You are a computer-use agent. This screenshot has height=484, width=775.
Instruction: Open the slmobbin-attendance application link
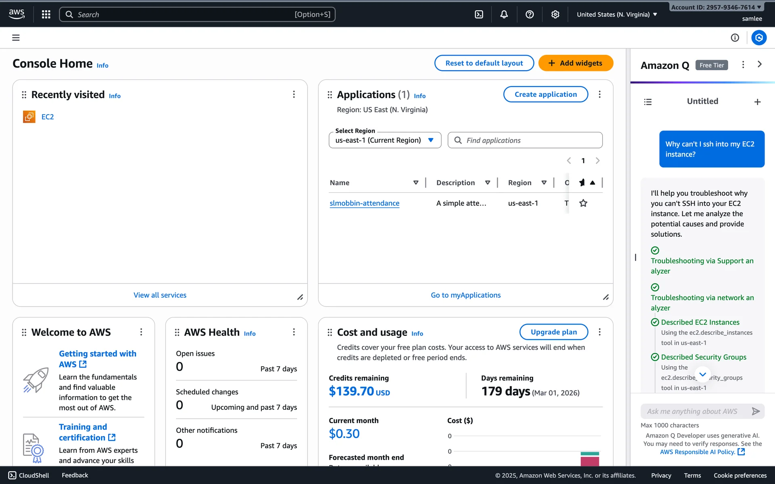(x=364, y=203)
